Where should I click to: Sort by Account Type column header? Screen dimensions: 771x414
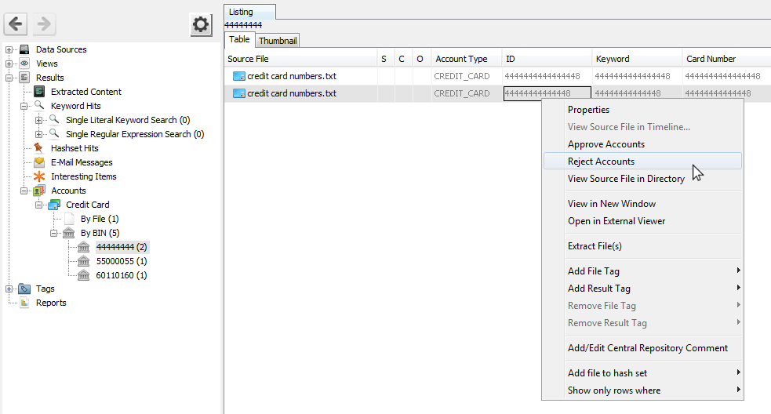point(461,59)
